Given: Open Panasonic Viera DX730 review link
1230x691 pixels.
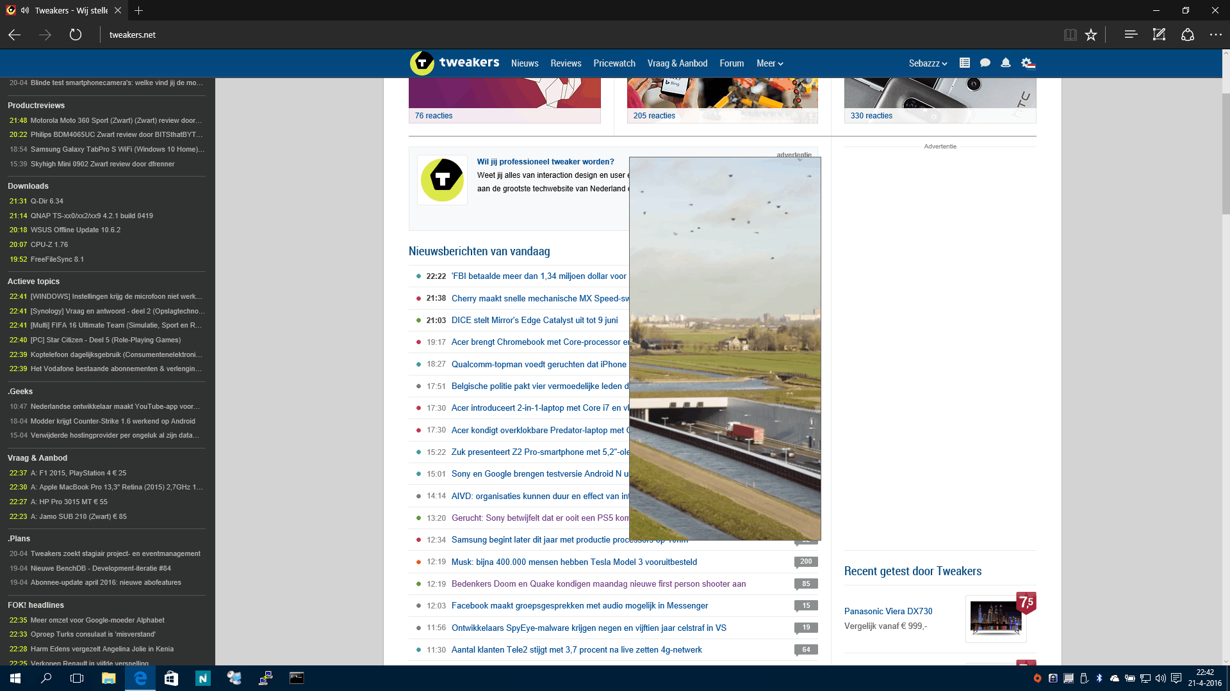Looking at the screenshot, I should tap(888, 611).
